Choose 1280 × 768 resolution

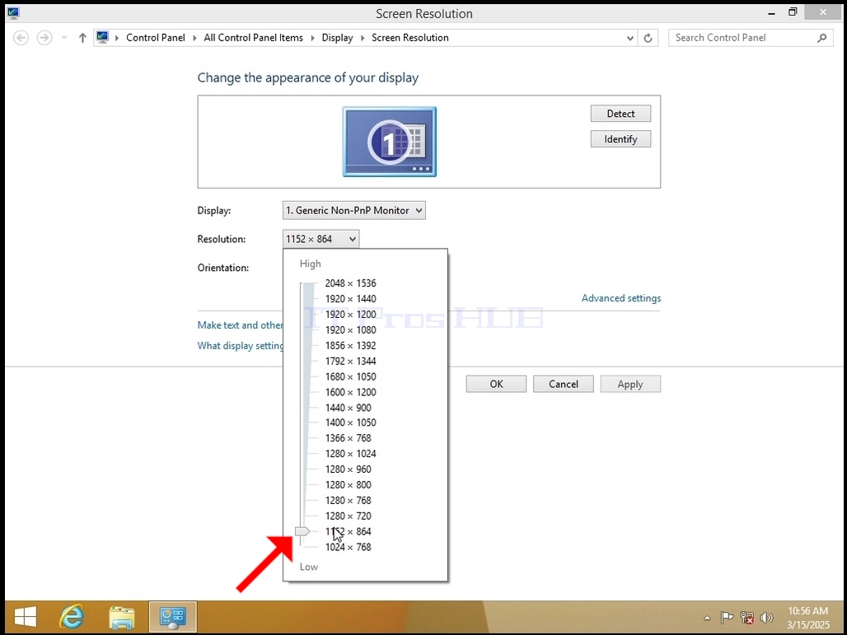coord(349,501)
